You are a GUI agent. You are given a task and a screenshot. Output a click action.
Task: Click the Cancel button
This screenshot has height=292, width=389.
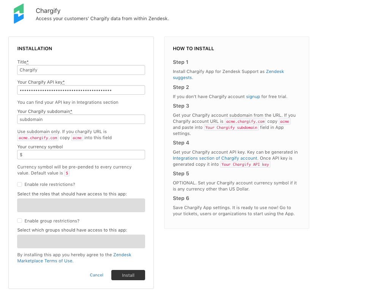(96, 275)
